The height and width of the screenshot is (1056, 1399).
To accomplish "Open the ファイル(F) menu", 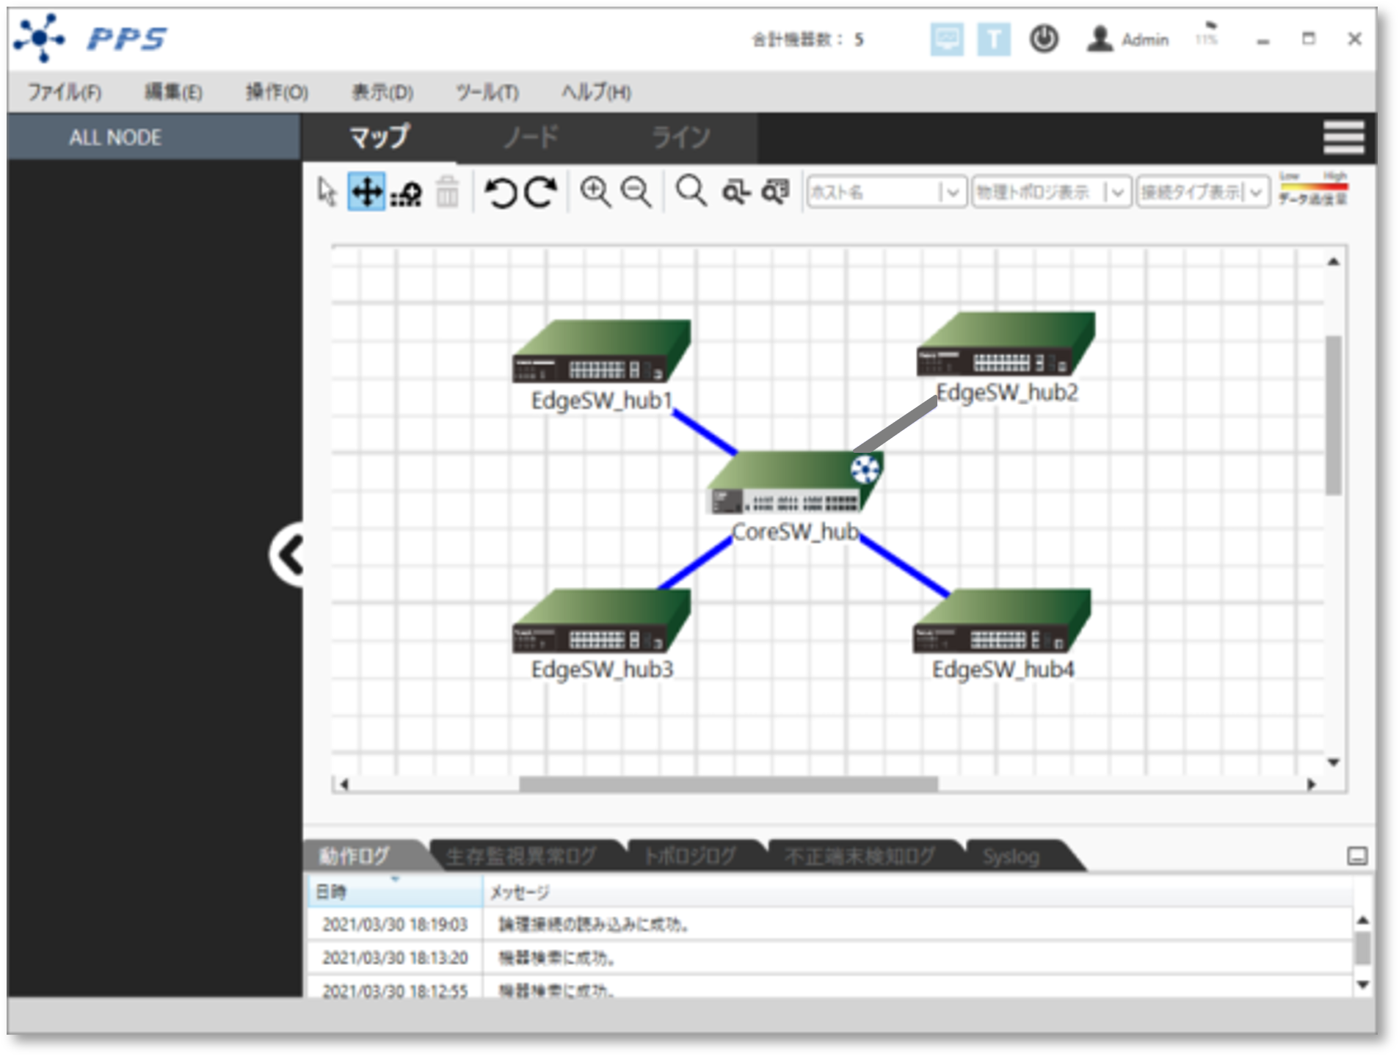I will point(65,92).
